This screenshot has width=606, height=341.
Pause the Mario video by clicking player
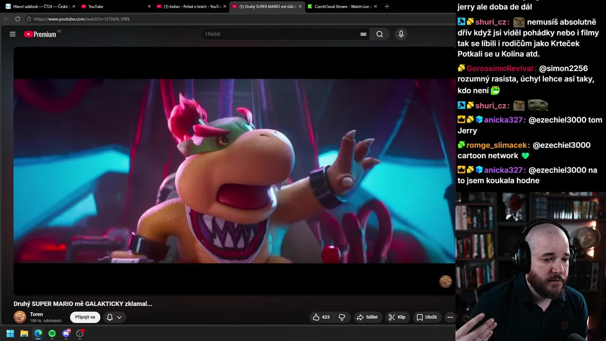[x=234, y=171]
